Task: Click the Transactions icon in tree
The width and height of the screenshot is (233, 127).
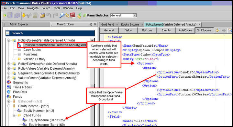Action: coord(9,87)
